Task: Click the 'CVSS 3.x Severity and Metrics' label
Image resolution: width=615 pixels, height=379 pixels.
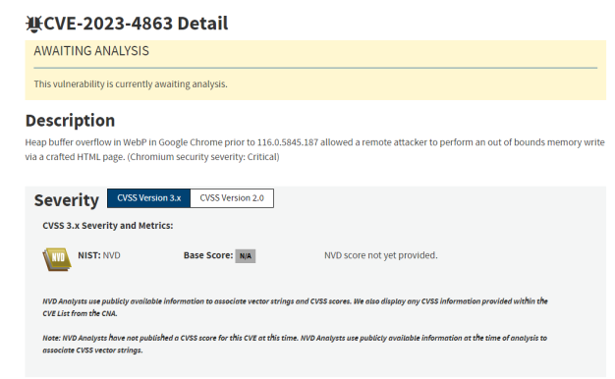Action: pyautogui.click(x=108, y=226)
